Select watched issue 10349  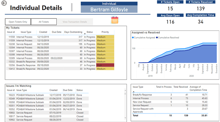click(48, 98)
